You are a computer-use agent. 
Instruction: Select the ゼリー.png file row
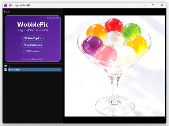[x=35, y=70]
